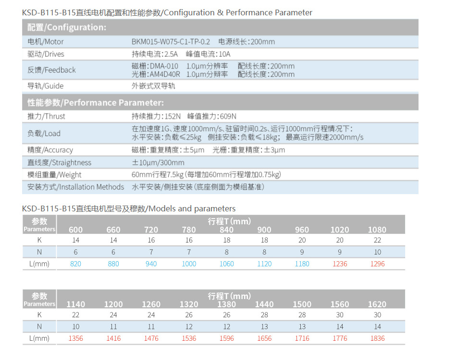
Task: Select the red L(mm) value '1296'
Action: pos(378,264)
